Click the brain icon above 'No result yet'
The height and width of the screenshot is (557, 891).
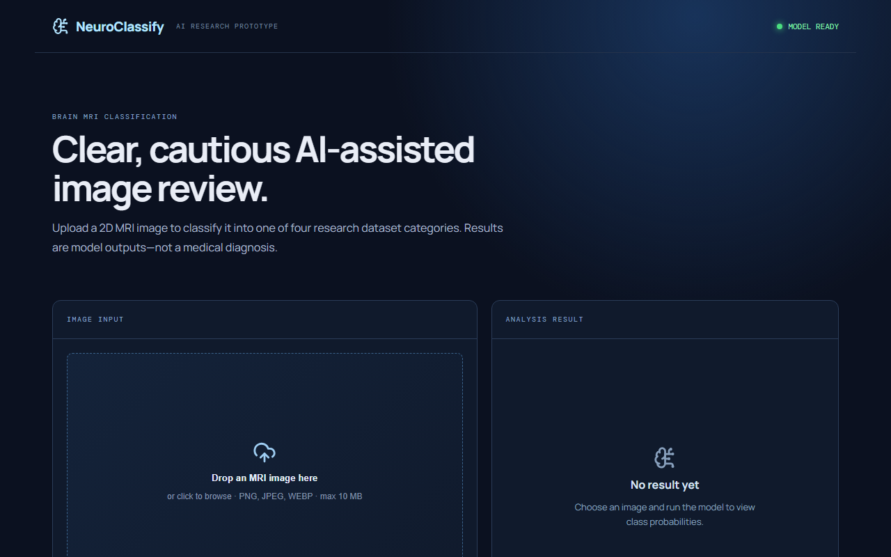[x=665, y=457]
